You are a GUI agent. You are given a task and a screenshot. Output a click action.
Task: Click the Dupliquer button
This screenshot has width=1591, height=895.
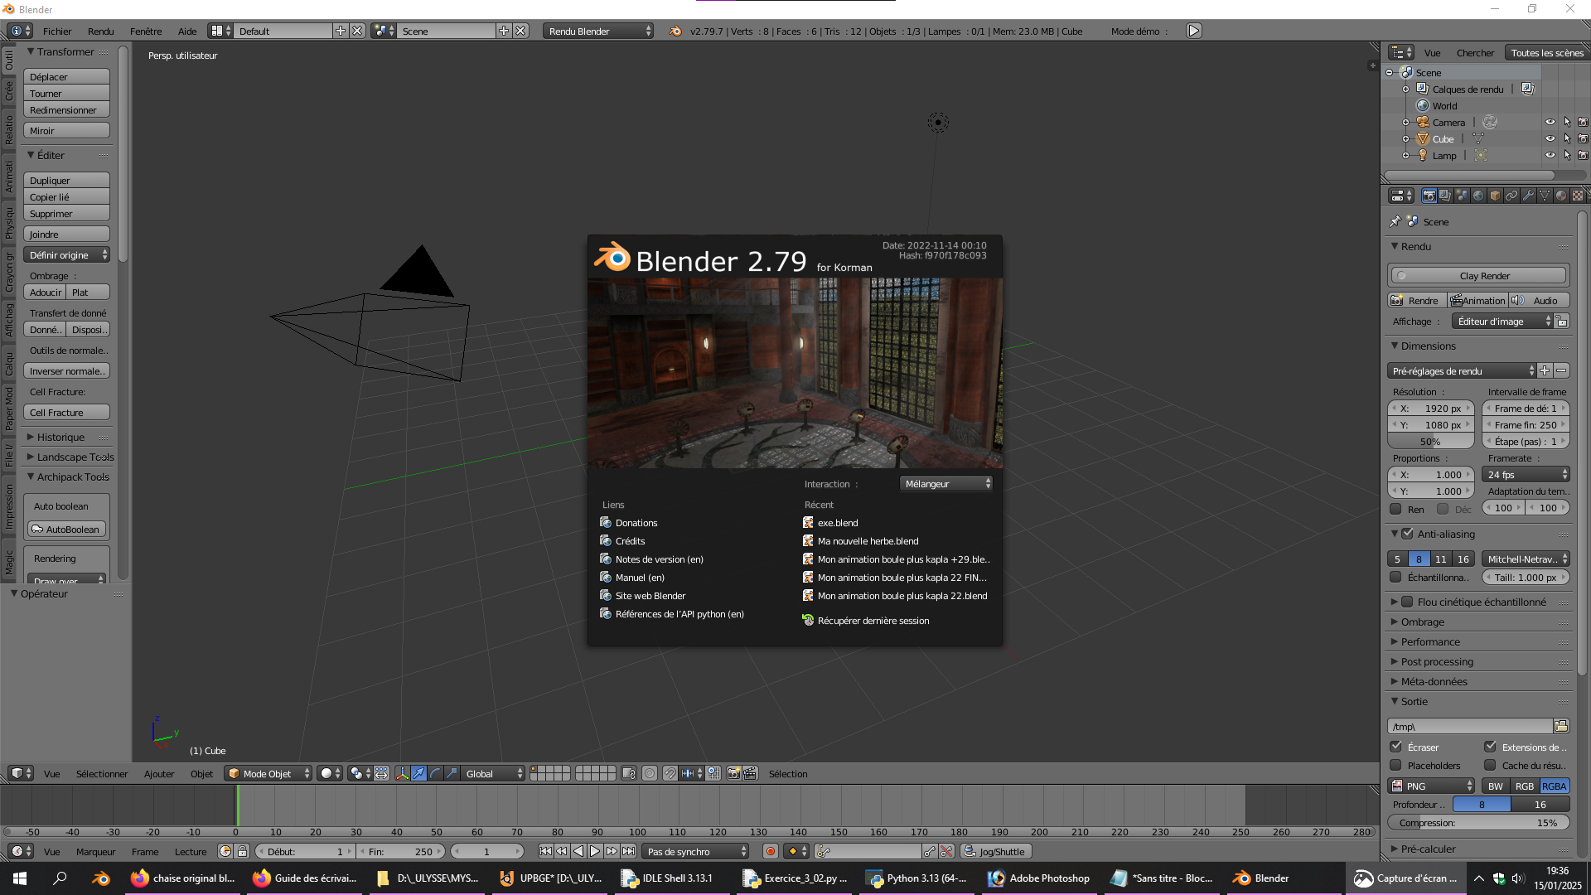(x=66, y=180)
